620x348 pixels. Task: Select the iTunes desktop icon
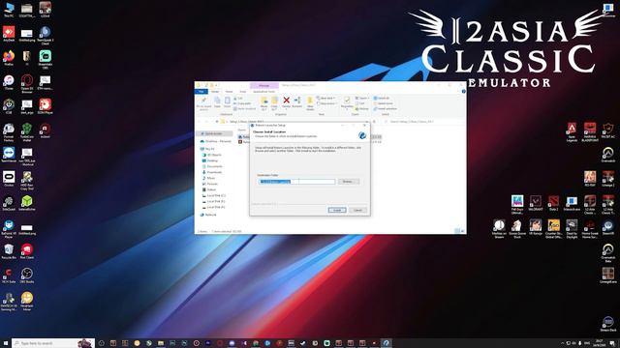(x=9, y=82)
